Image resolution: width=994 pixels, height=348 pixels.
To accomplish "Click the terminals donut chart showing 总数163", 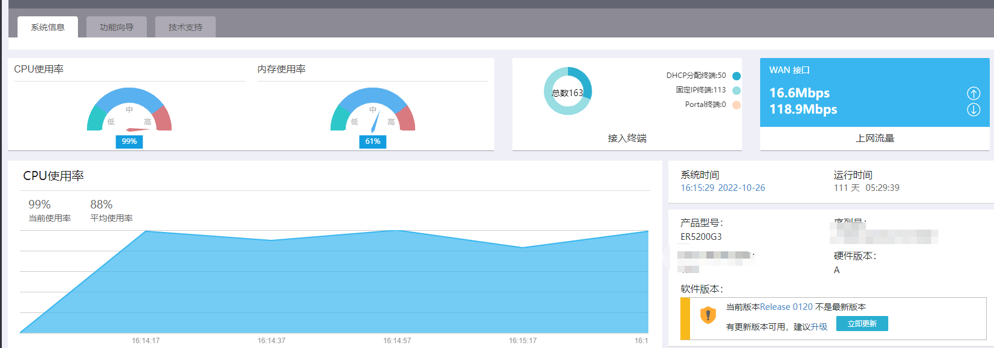I will click(x=567, y=91).
